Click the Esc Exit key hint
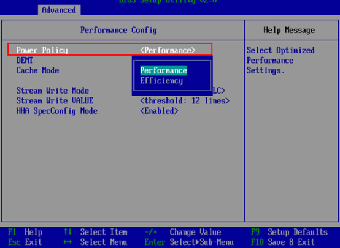 tap(25, 242)
